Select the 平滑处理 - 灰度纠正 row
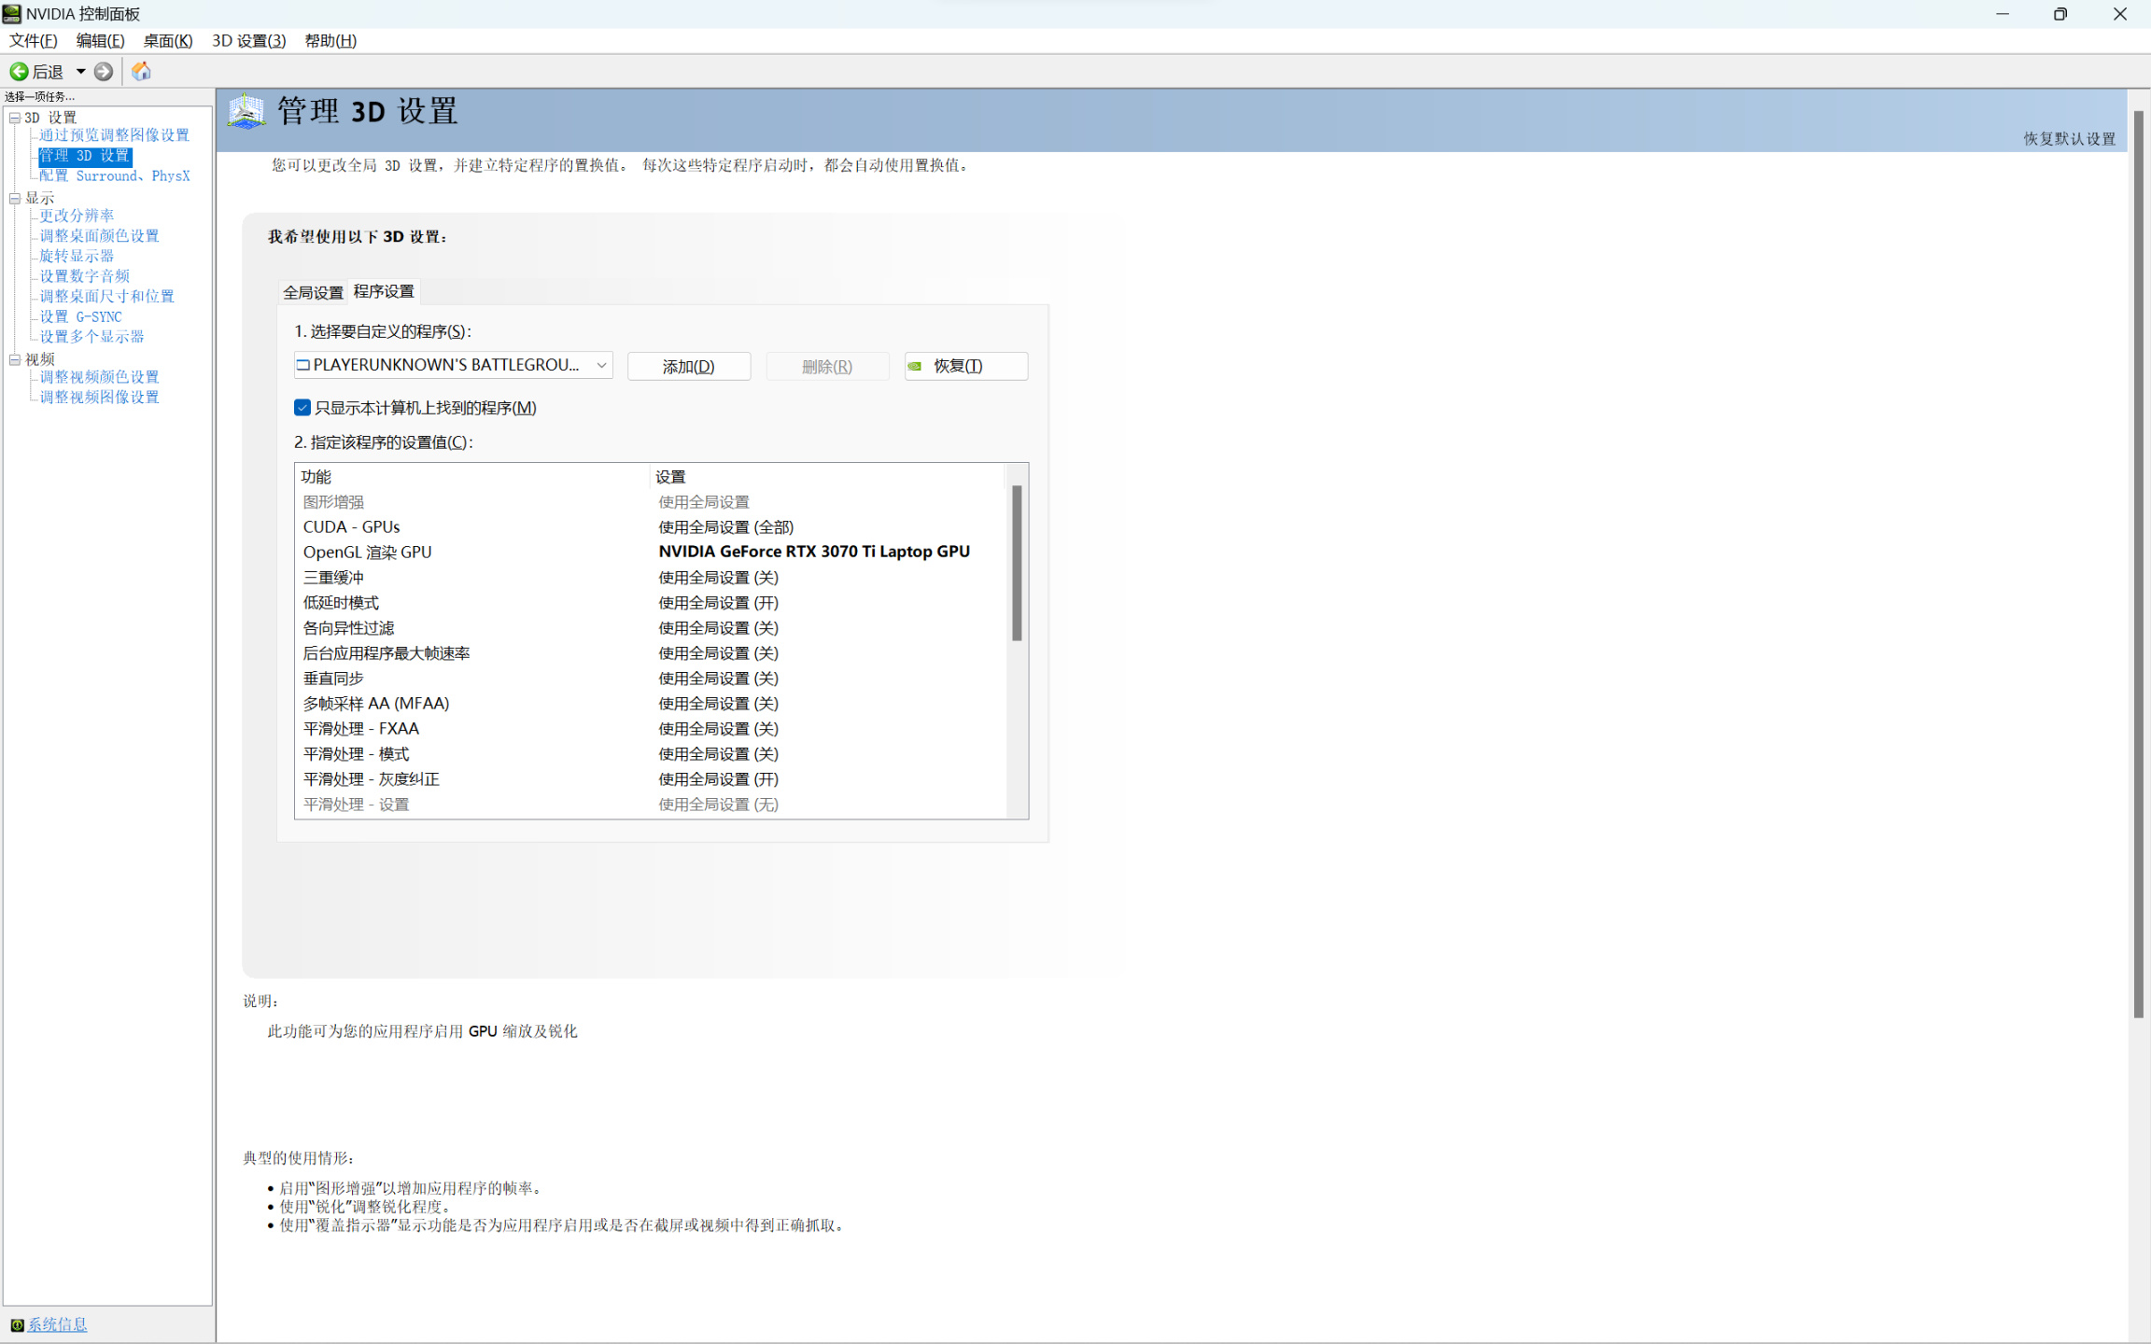 [x=652, y=779]
